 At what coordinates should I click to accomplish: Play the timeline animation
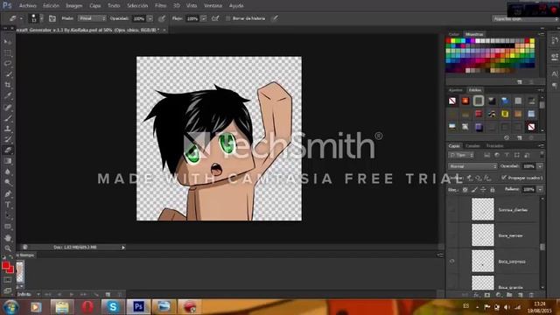coord(72,294)
